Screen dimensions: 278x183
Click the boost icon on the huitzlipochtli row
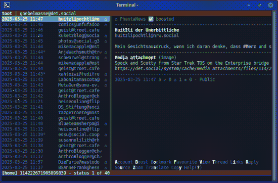click(x=106, y=19)
